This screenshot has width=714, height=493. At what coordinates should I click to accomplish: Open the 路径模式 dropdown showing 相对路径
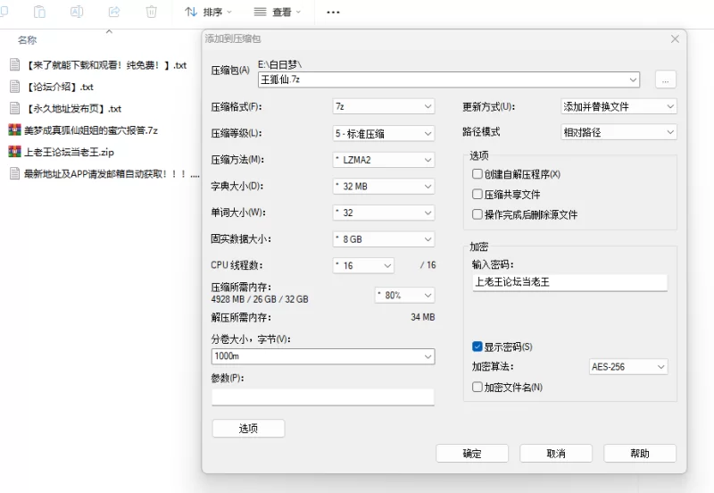tap(619, 132)
